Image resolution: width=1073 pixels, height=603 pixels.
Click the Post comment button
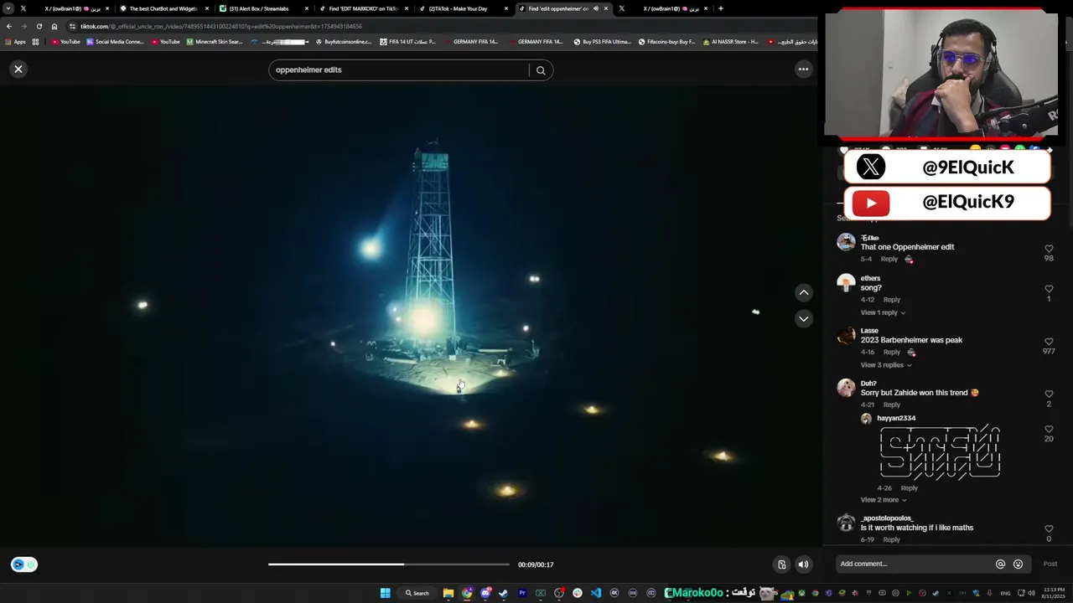pos(1050,564)
